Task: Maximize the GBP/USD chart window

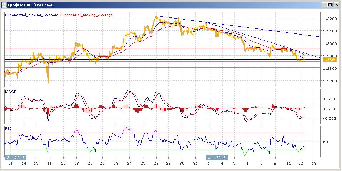Action: pos(330,5)
